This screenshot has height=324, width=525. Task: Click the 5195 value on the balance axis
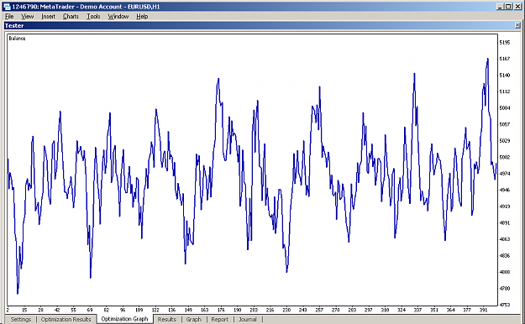pos(505,43)
